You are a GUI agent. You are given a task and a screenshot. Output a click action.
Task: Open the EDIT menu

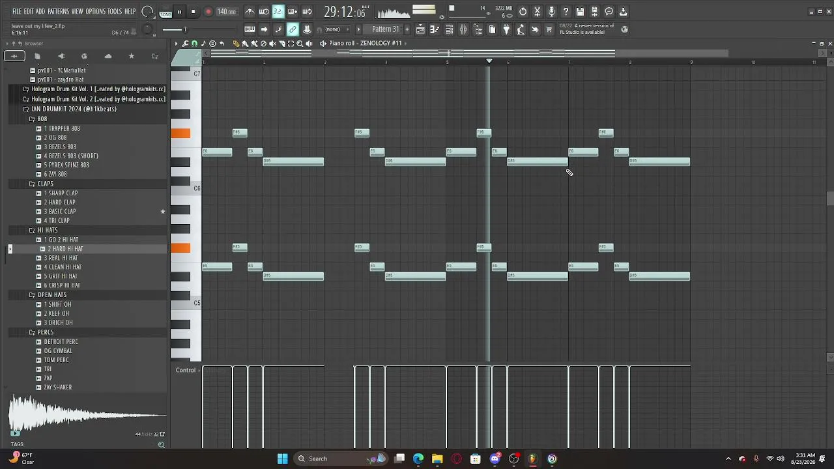click(x=28, y=12)
